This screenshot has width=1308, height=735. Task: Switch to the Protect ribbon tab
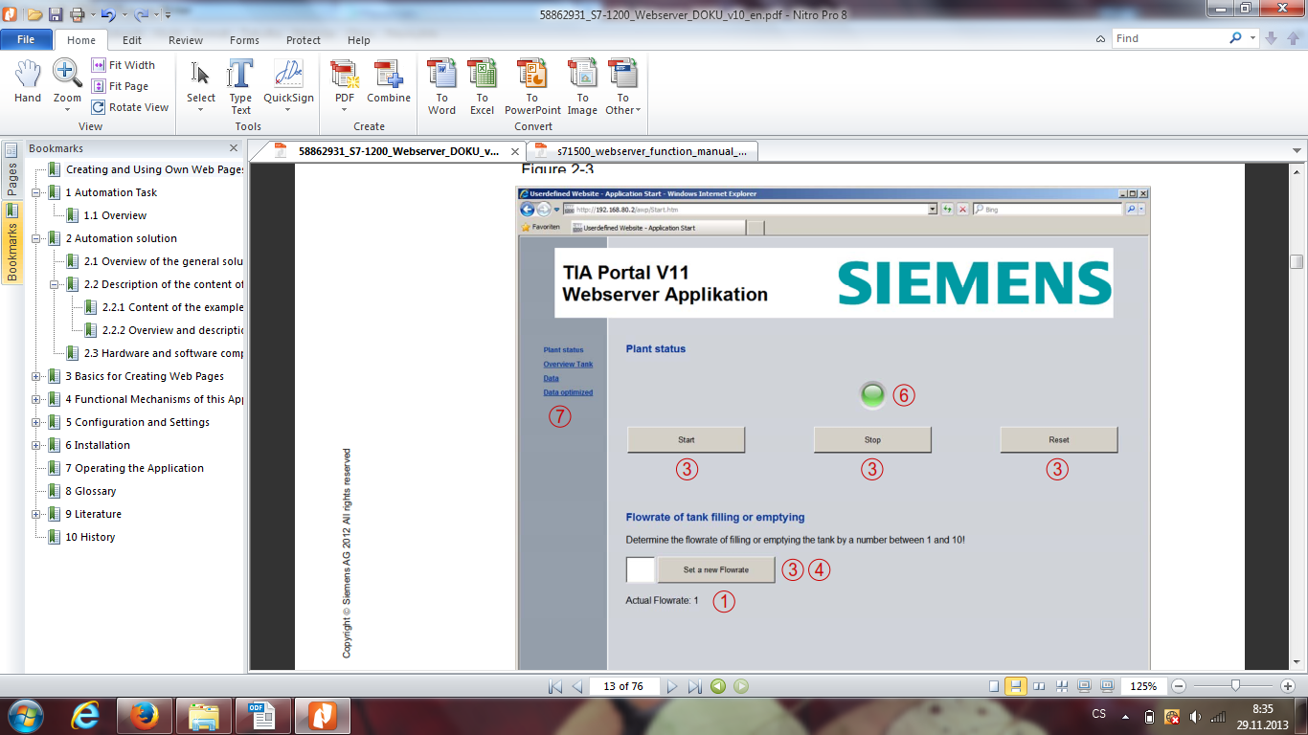pos(304,40)
